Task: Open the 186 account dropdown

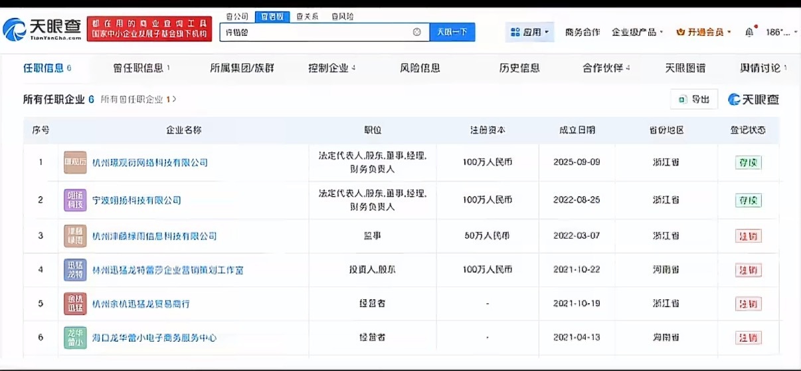Action: (x=782, y=32)
